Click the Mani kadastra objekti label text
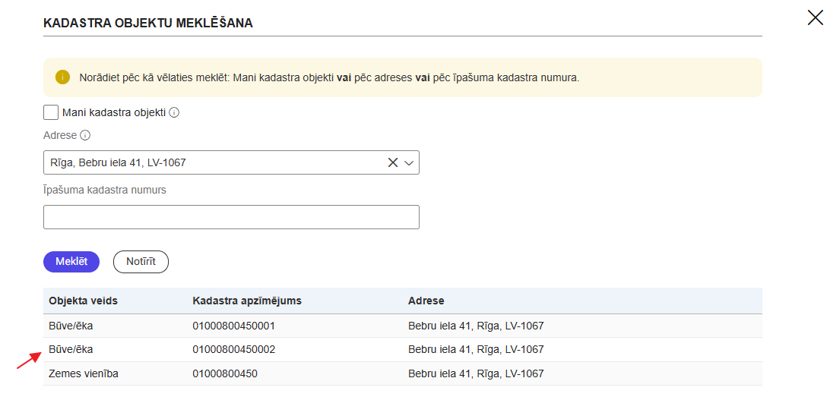Image resolution: width=827 pixels, height=419 pixels. (x=114, y=113)
